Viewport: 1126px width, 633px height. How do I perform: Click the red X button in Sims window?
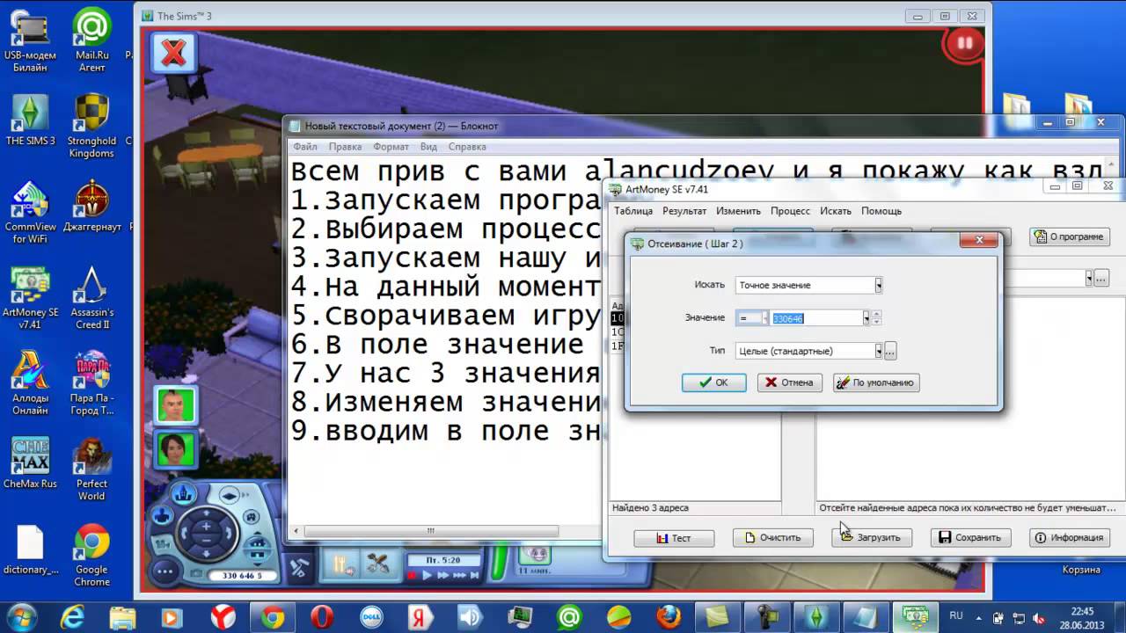tap(174, 53)
